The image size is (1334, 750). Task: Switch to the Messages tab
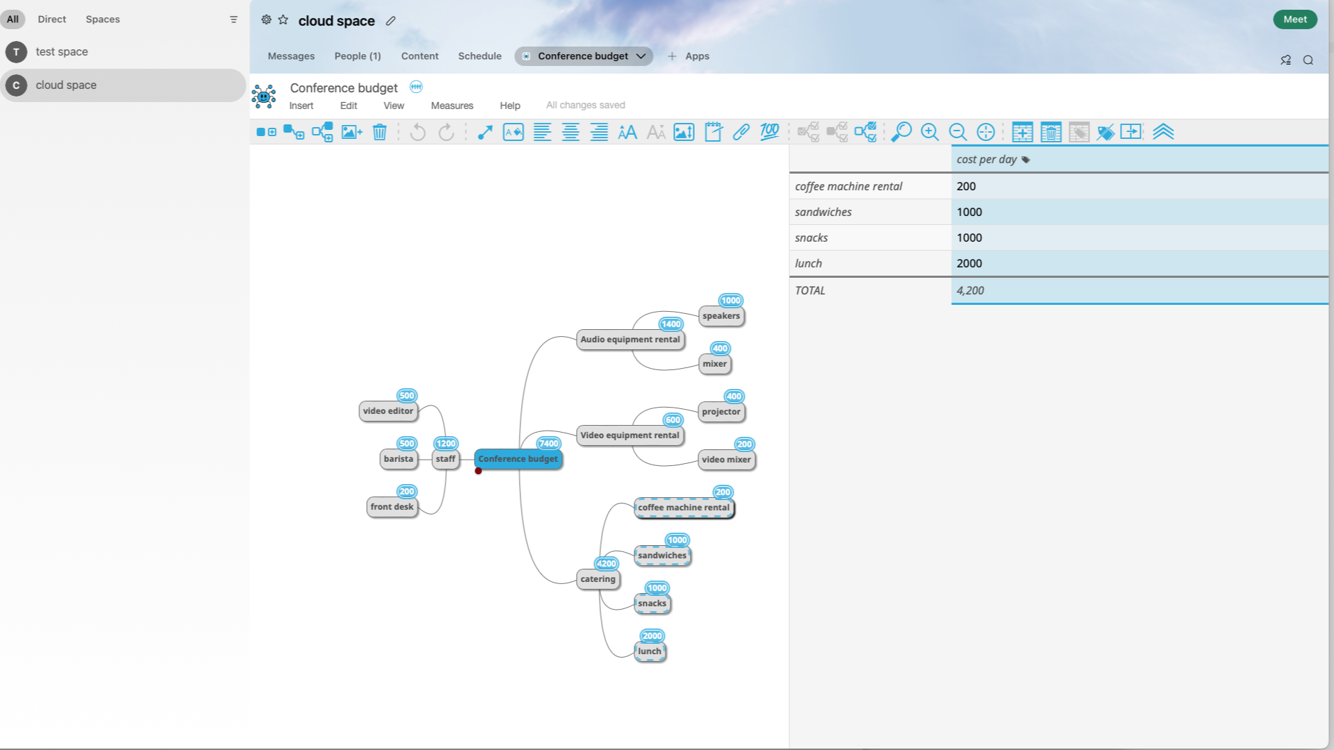(291, 56)
